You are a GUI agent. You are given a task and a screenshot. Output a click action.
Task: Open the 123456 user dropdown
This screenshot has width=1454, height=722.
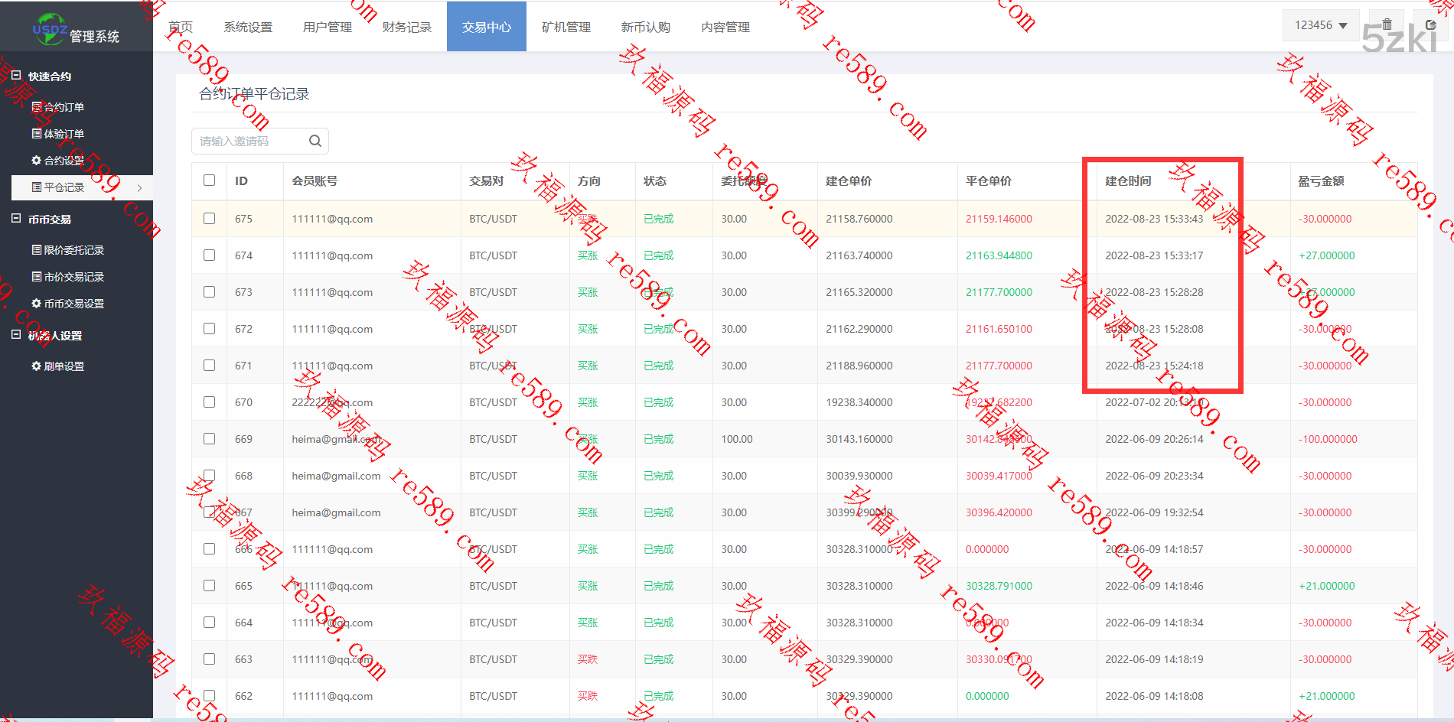click(x=1320, y=25)
